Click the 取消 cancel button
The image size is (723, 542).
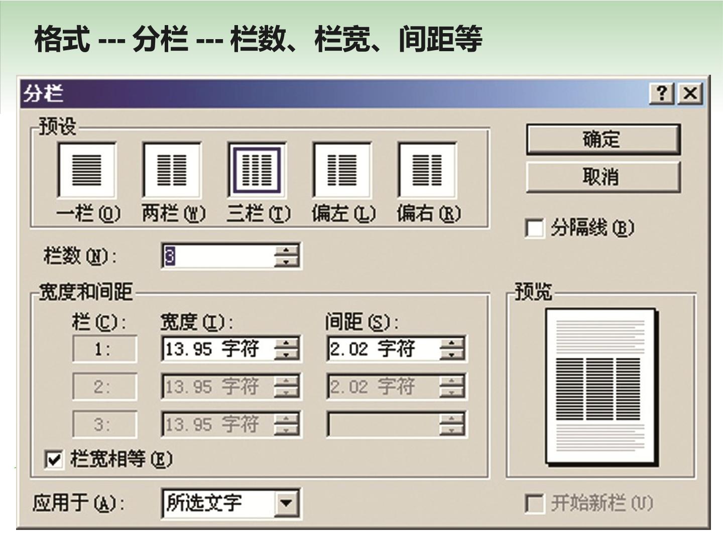click(x=603, y=177)
